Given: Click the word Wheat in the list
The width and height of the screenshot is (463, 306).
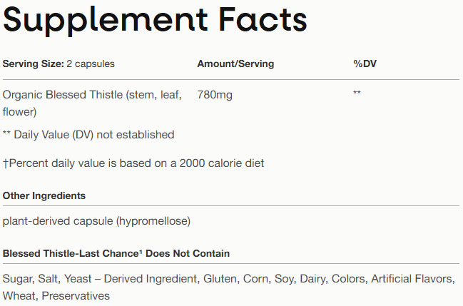Looking at the screenshot, I should (19, 295).
